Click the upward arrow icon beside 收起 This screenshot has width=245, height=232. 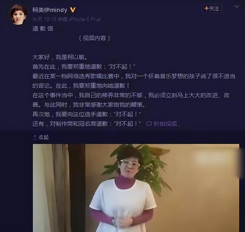(x=35, y=137)
